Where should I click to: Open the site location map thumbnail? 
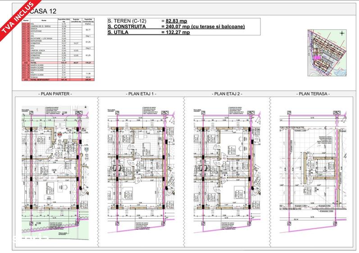point(327,53)
